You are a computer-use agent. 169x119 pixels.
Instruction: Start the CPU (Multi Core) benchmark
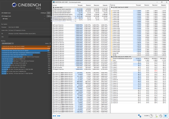[49, 13]
